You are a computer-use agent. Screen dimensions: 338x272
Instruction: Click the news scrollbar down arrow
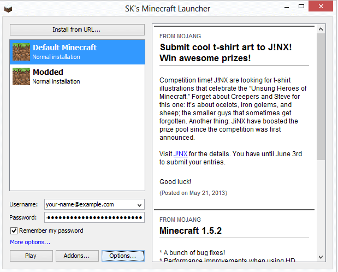pyautogui.click(x=321, y=257)
